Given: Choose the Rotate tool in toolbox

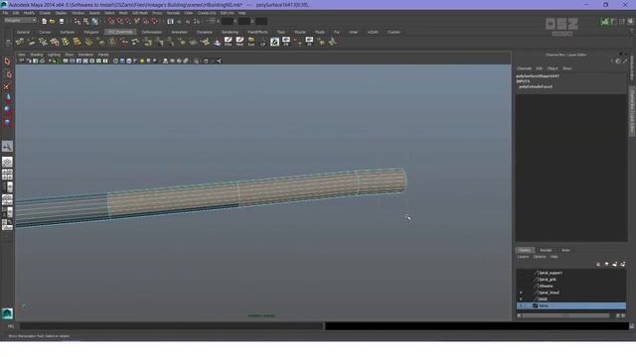Looking at the screenshot, I should pos(7,109).
